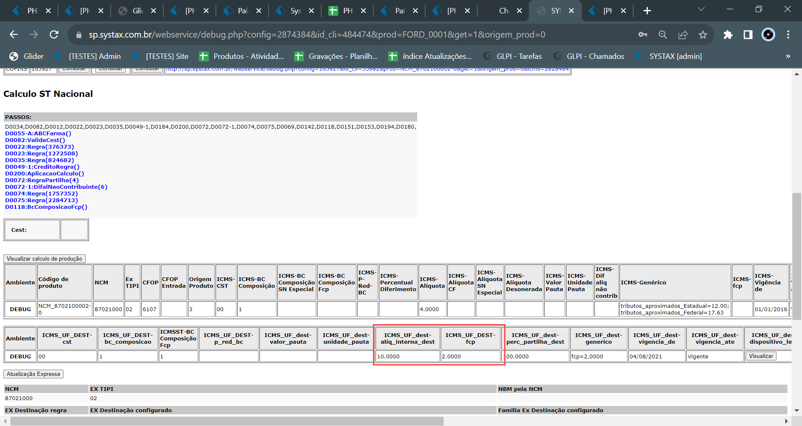The image size is (802, 426).
Task: Open the zoom magnifier control
Action: click(663, 35)
